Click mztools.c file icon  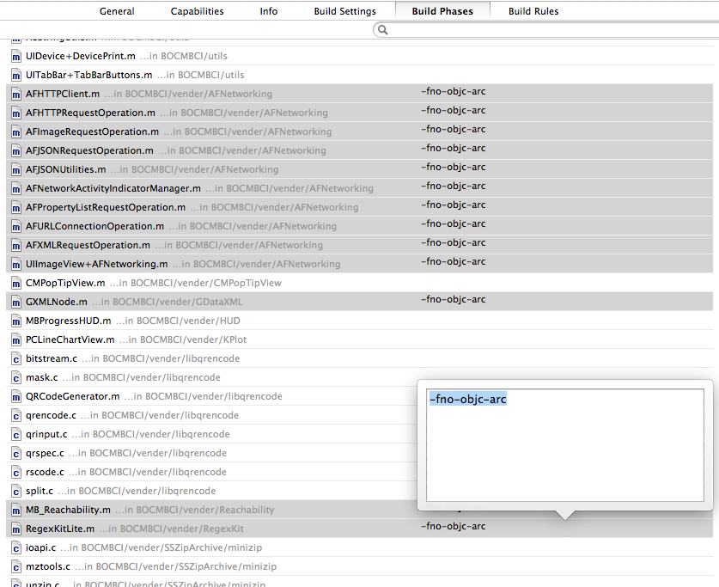[16, 567]
